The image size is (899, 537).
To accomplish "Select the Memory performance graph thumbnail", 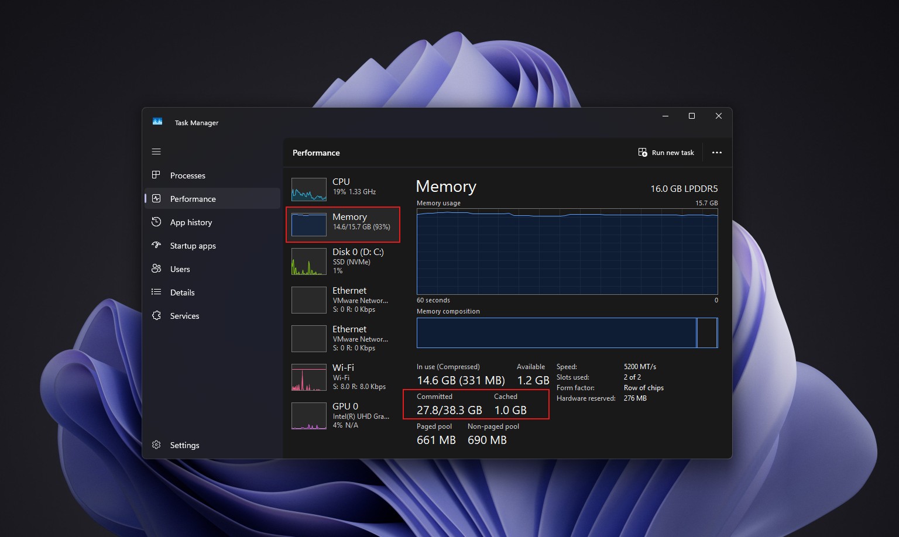I will tap(309, 225).
